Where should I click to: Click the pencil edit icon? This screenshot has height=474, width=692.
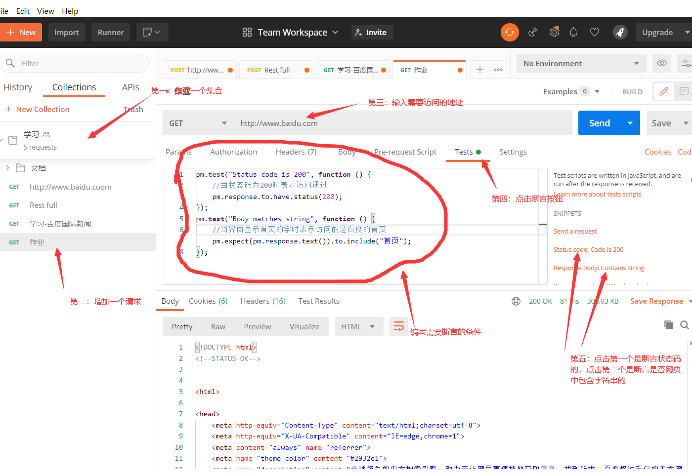tap(663, 91)
